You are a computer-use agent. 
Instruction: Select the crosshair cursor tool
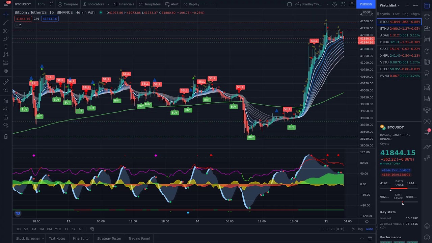pyautogui.click(x=6, y=14)
